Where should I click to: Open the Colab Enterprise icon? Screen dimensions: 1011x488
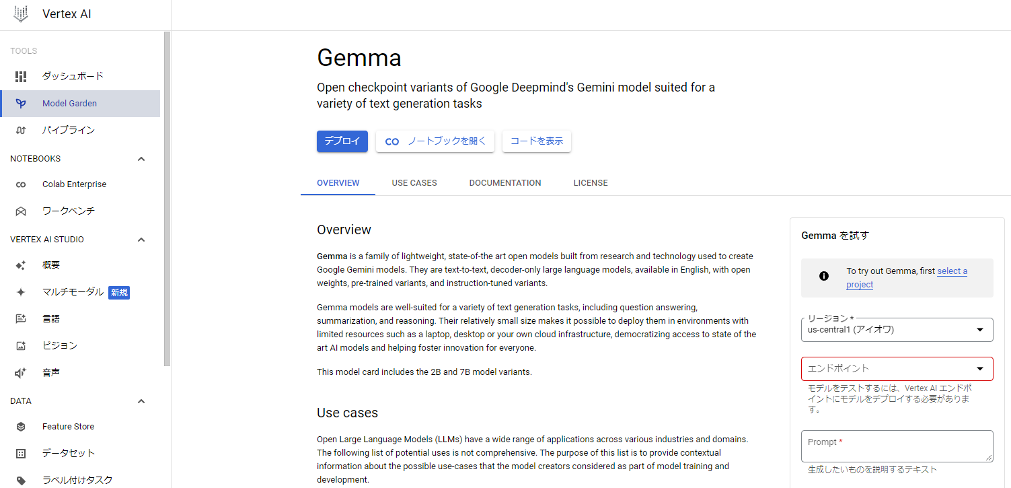pyautogui.click(x=21, y=184)
